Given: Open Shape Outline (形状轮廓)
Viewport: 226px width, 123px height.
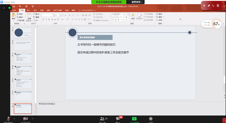Looking at the screenshot, I should pyautogui.click(x=149, y=17).
